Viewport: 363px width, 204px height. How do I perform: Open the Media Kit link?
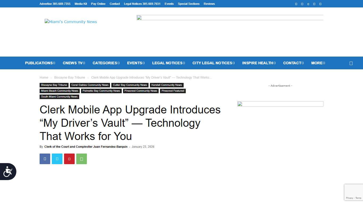coord(81,4)
